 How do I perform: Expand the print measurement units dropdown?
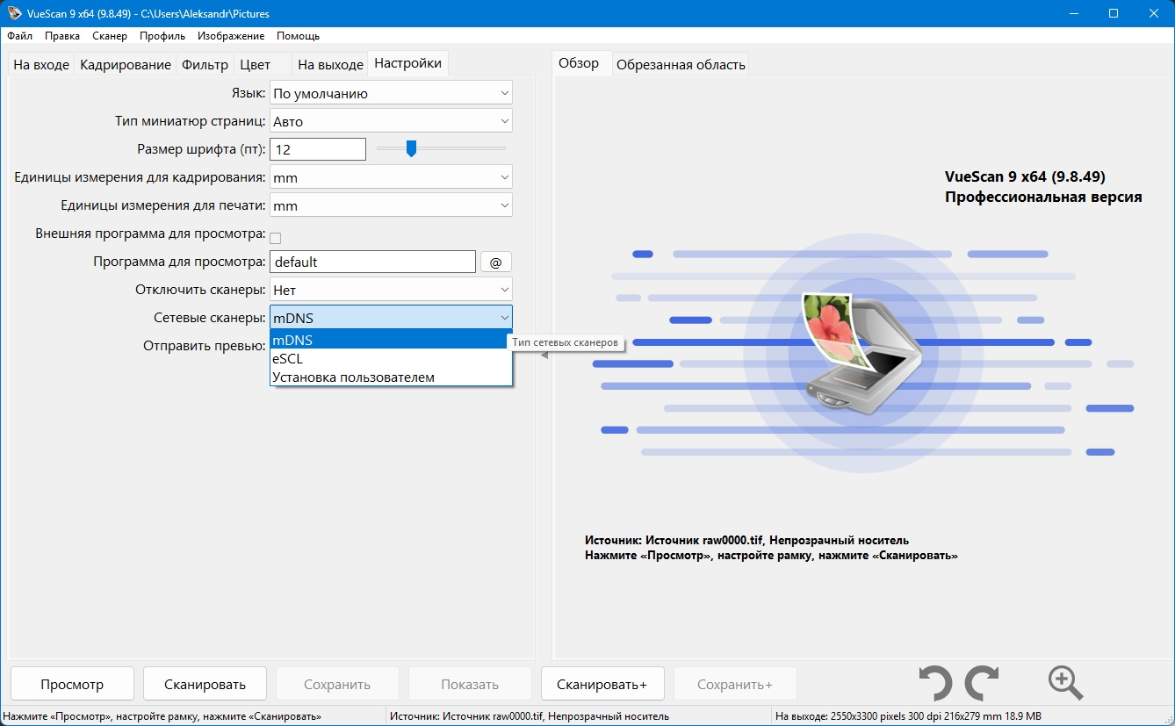[x=391, y=205]
